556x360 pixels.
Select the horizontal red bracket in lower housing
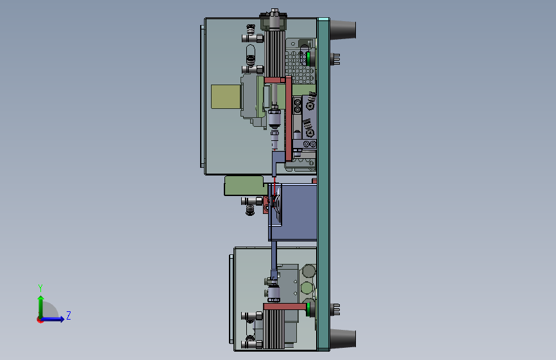point(285,306)
